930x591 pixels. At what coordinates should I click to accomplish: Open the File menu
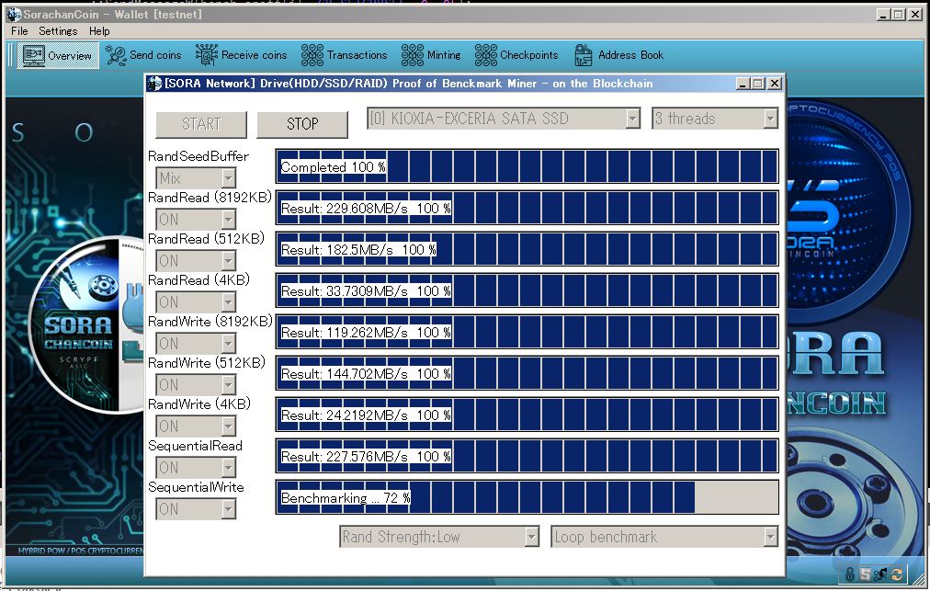tap(19, 31)
